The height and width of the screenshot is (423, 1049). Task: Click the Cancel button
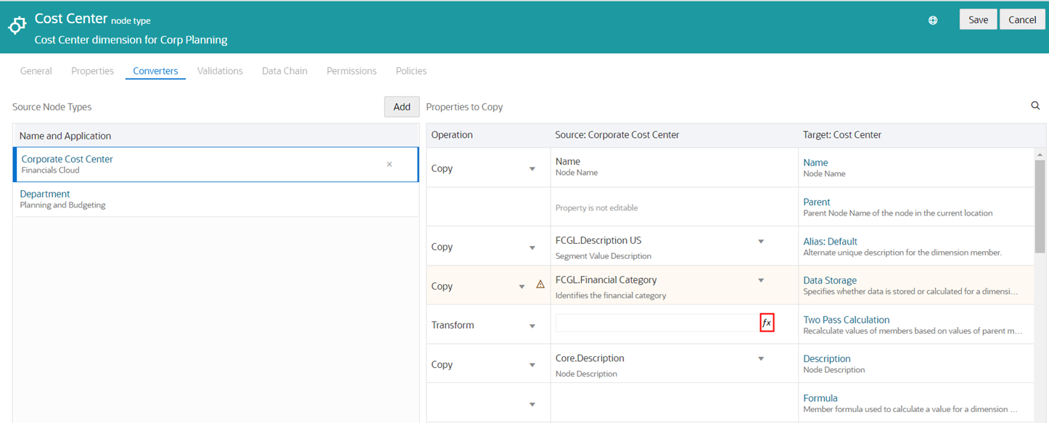[1022, 20]
